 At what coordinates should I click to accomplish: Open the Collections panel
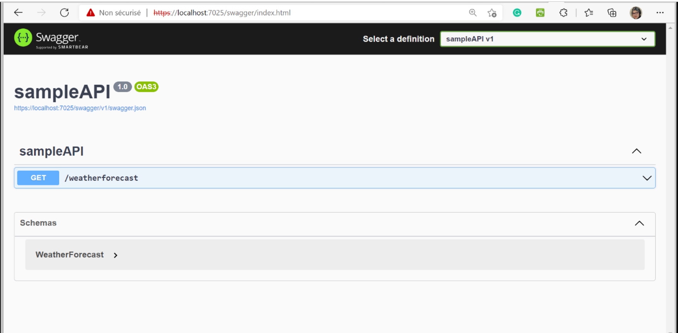coord(612,13)
